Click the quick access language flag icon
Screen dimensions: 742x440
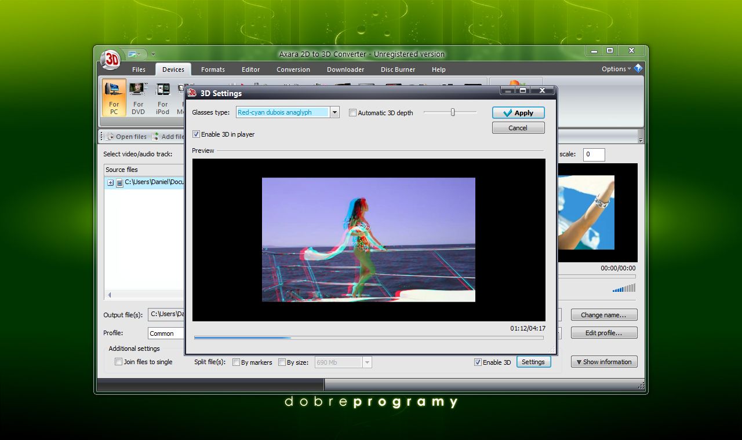point(132,54)
